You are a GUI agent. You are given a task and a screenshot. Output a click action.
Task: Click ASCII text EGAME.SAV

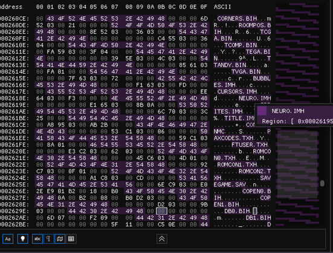pyautogui.click(x=230, y=185)
